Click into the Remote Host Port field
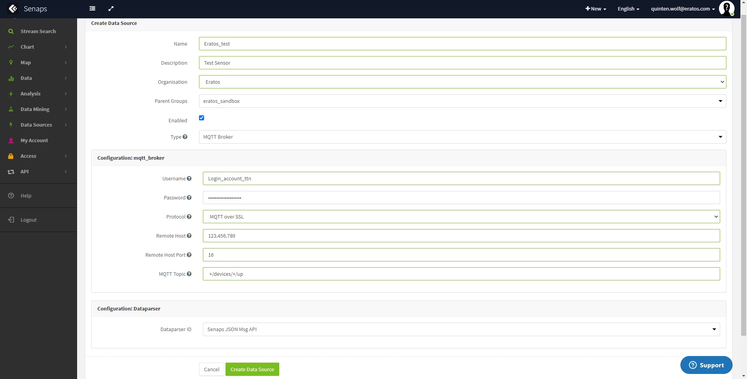Viewport: 747px width, 379px height. click(x=461, y=255)
